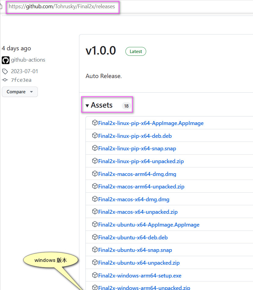Open the 2023-07-01 tag link
Screen dimensions: 253x290
24,71
